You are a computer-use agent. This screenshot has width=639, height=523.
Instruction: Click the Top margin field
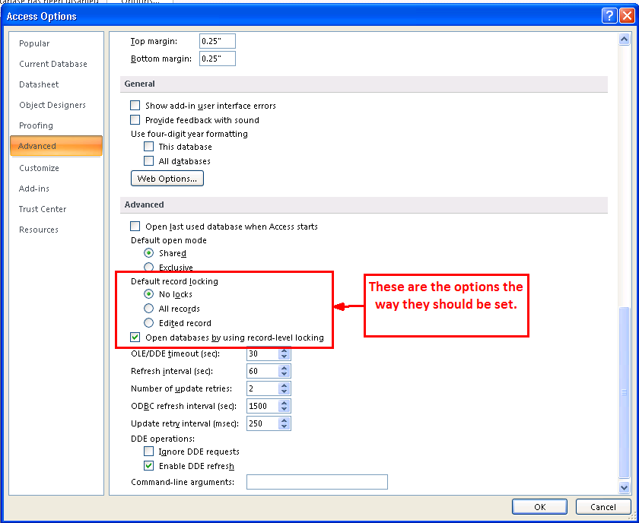point(218,41)
